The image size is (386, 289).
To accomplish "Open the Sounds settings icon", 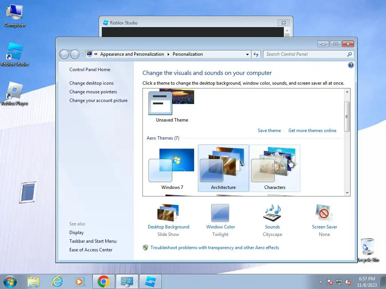I will [x=272, y=213].
